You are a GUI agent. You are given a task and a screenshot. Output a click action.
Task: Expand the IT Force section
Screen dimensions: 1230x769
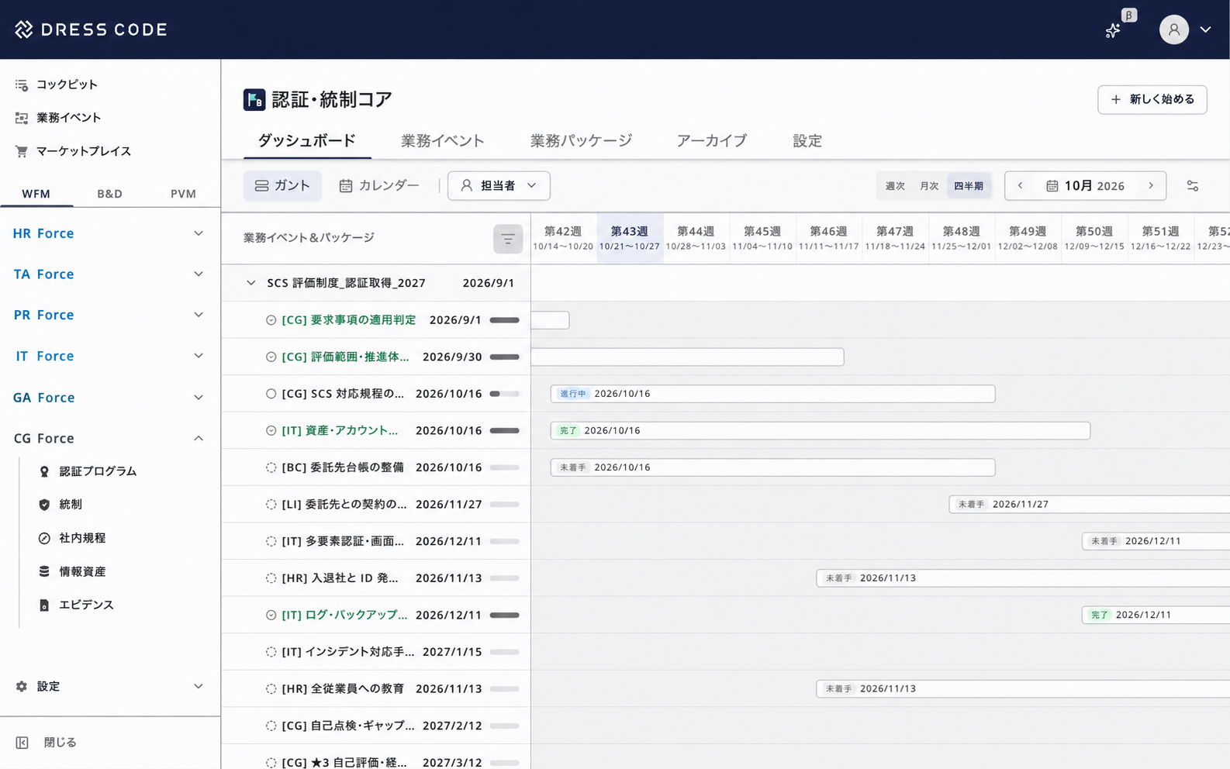point(109,356)
